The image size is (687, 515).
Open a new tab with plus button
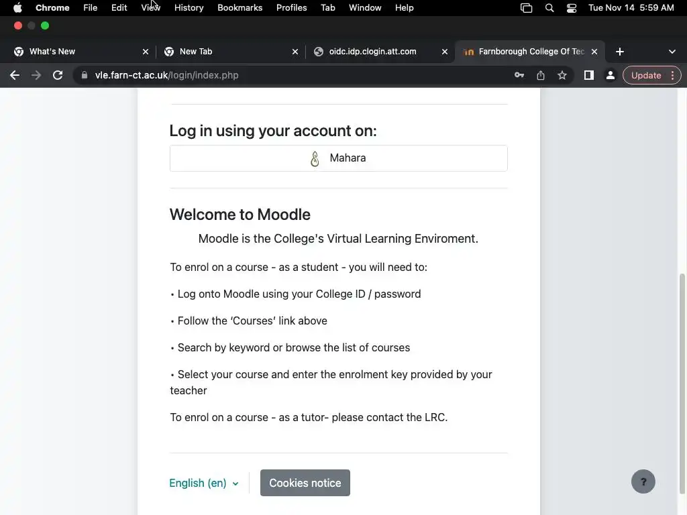tap(620, 52)
